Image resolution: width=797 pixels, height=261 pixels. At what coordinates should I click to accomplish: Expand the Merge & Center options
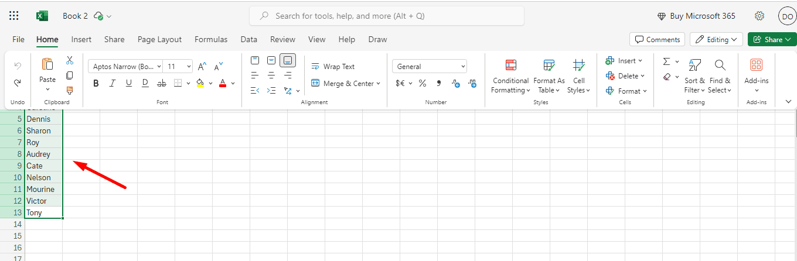coord(378,84)
